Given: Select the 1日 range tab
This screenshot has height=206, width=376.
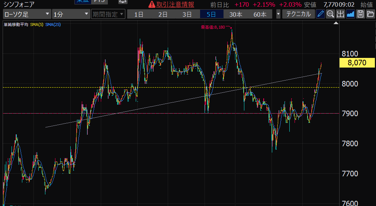Looking at the screenshot, I should (x=139, y=14).
